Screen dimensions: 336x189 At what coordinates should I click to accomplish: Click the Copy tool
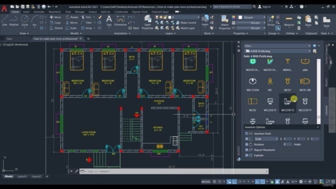tap(55, 23)
